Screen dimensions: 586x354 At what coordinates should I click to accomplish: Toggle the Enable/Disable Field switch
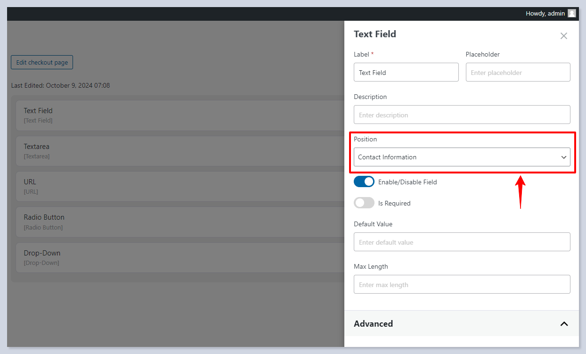click(364, 182)
